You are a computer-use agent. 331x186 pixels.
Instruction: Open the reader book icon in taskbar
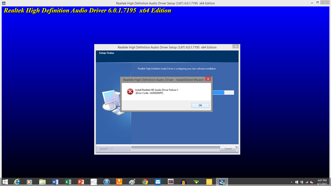point(171,181)
